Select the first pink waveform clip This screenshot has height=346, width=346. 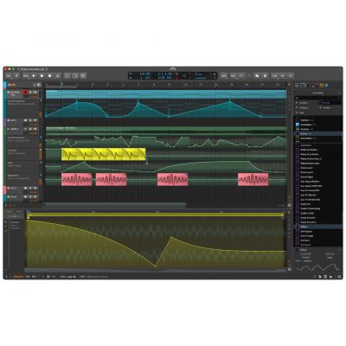76,180
